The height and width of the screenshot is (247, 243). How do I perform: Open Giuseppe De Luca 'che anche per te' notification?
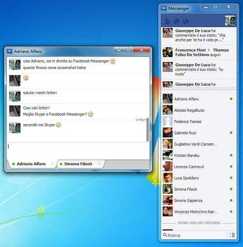tap(199, 36)
